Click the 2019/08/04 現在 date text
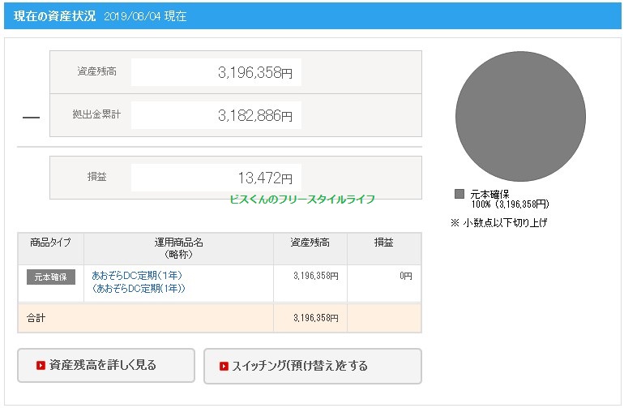Screen dimensions: 624x408 coord(145,16)
